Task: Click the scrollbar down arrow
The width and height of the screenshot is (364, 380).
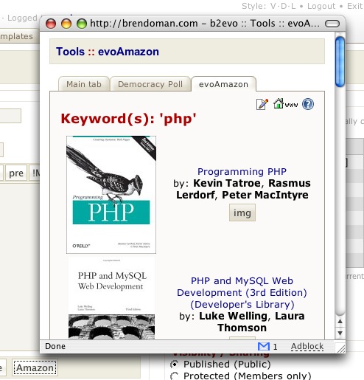Action: pyautogui.click(x=340, y=333)
